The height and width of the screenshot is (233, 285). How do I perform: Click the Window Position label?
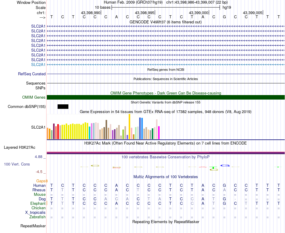31,2
